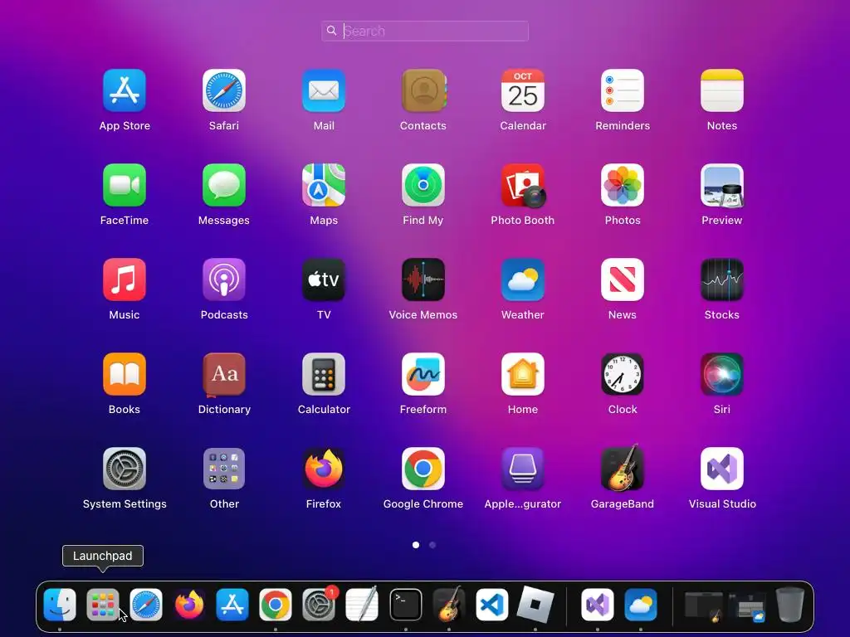This screenshot has width=850, height=637.
Task: Open the Books app
Action: (x=125, y=374)
